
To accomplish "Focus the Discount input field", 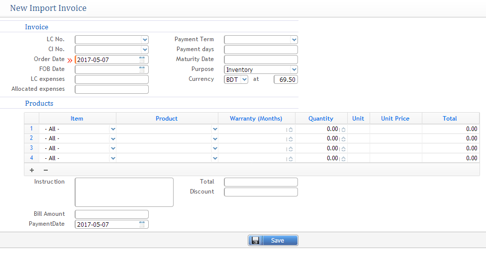I will [261, 192].
